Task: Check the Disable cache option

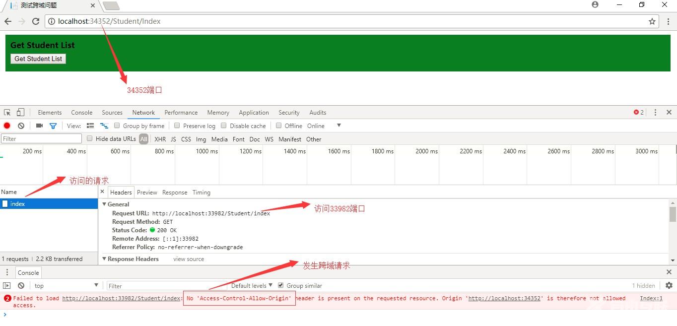Action: click(x=224, y=126)
